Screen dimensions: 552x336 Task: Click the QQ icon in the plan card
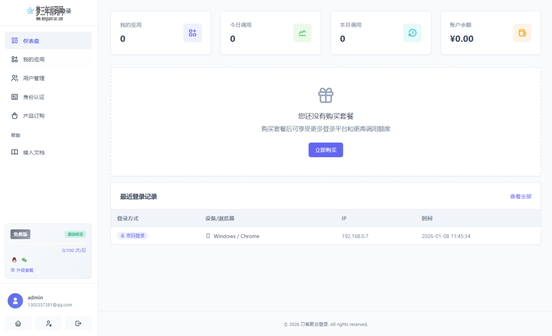pos(13,260)
